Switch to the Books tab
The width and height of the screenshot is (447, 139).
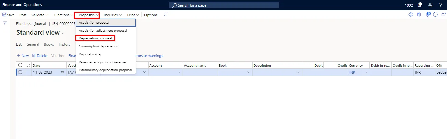point(49,44)
